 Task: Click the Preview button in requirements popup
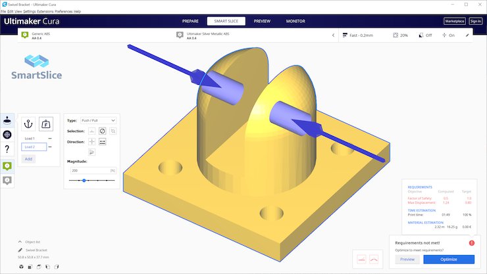[407, 260]
